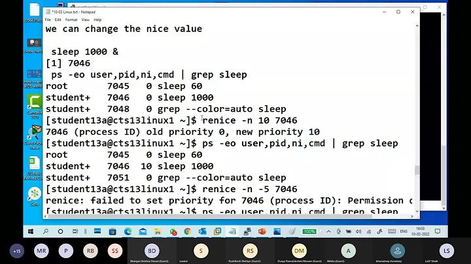Show the +15 more participants
The height and width of the screenshot is (264, 471).
tap(17, 251)
